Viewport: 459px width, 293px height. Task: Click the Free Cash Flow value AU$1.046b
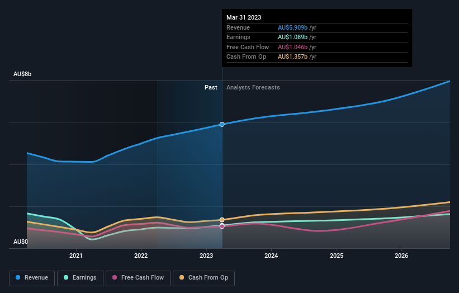tap(292, 47)
